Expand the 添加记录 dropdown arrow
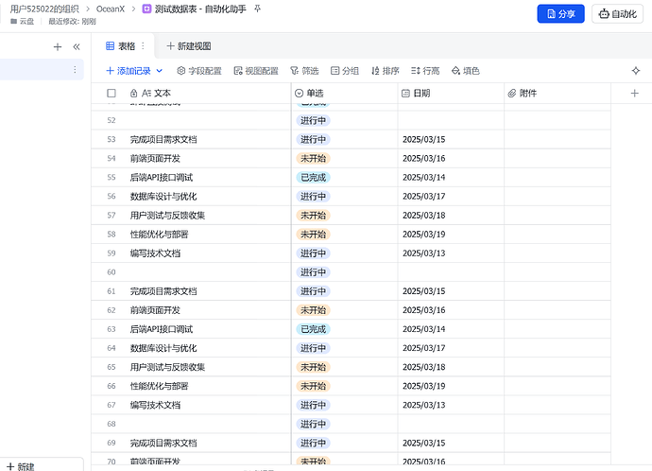 (x=159, y=71)
